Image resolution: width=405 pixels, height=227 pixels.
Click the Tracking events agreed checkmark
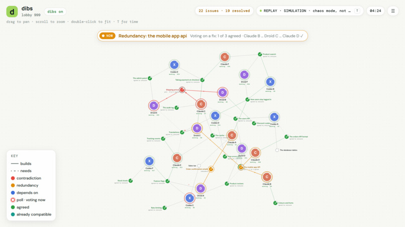[163, 139]
